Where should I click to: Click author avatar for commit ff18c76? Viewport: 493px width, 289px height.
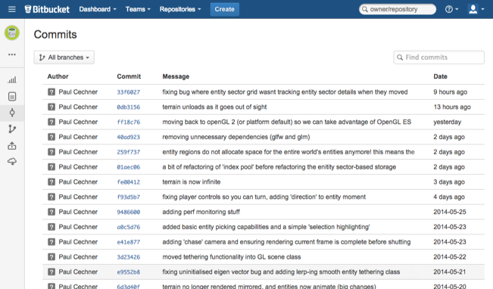[51, 122]
